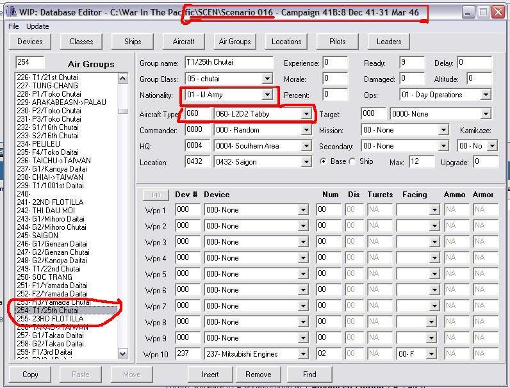This screenshot has height=388, width=510.
Task: Switch to the Devices section
Action: coord(30,42)
